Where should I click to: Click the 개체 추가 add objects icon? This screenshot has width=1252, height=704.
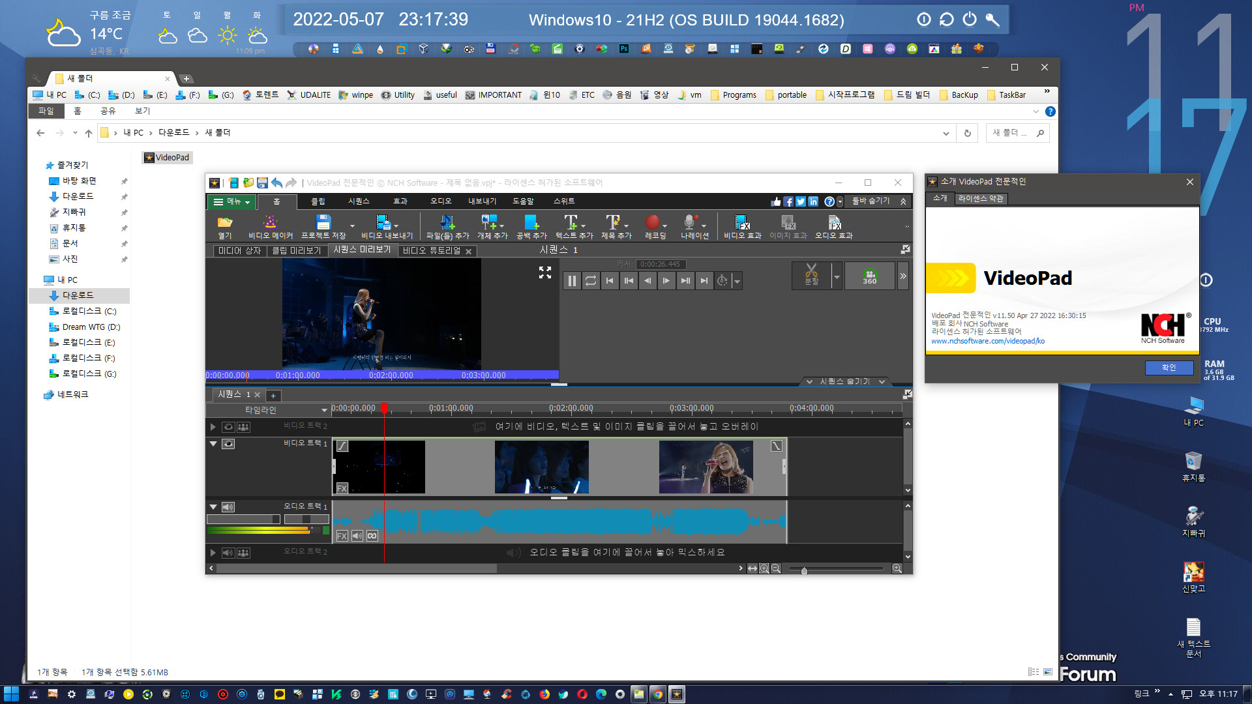point(488,222)
